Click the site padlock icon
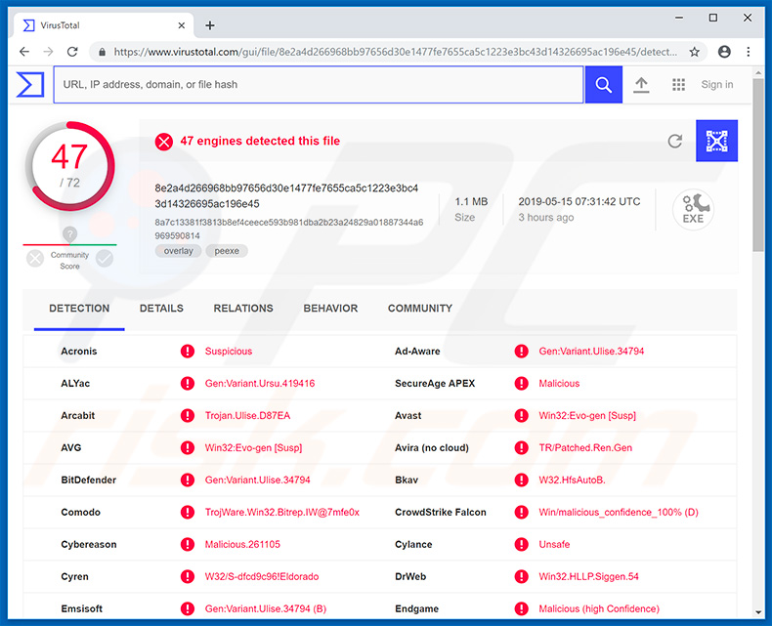 [x=102, y=52]
